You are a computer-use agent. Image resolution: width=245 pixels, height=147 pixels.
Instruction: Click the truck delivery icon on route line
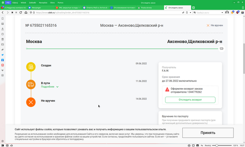(x=221, y=49)
